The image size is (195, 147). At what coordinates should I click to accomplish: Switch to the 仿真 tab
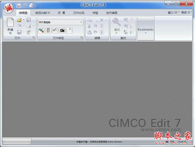click(61, 13)
